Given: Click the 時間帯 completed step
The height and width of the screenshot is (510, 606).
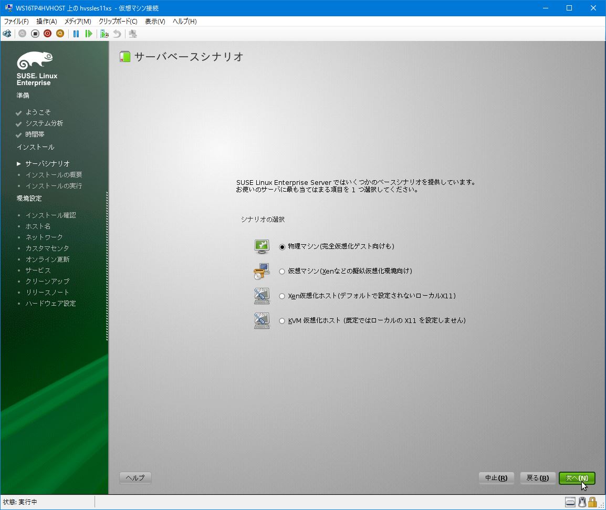Looking at the screenshot, I should (35, 134).
